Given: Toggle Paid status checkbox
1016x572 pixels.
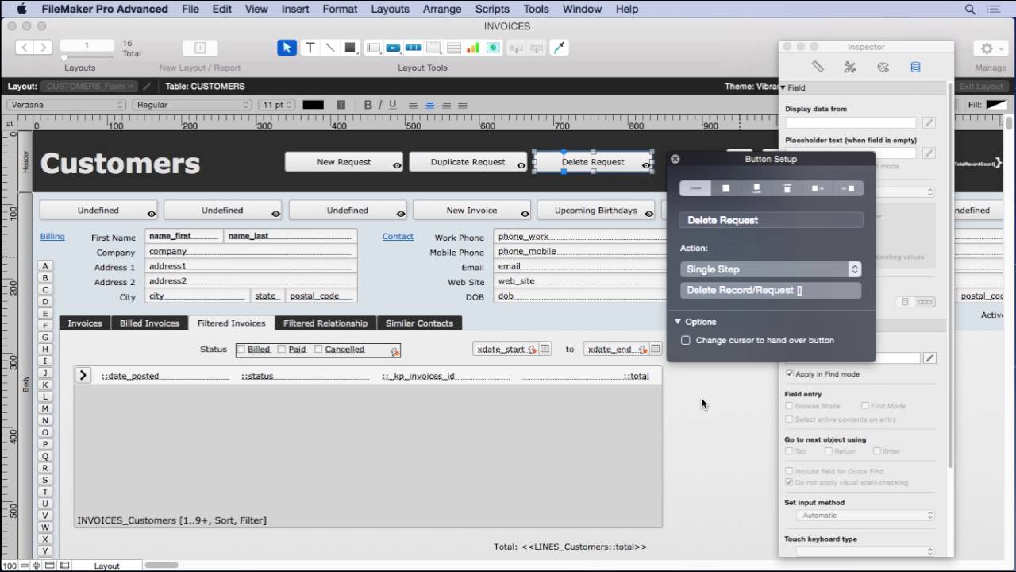Looking at the screenshot, I should pos(282,349).
